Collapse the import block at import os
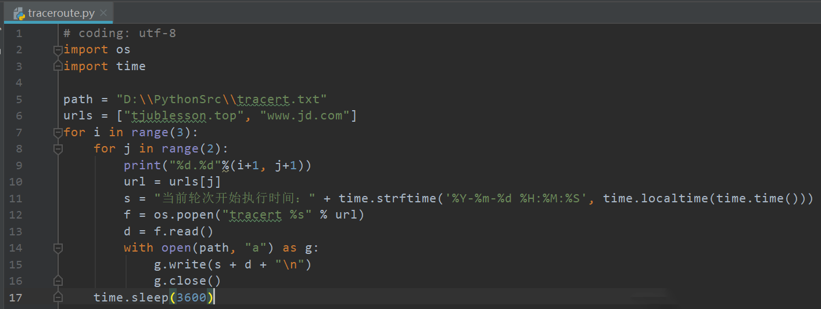821x309 pixels. (58, 50)
